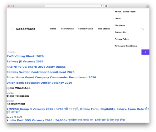156x132 pixels.
Task: Click the Join WhatsApp heading text
Action: pos(19,88)
